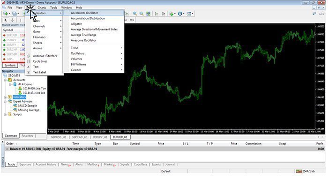Choose Average True Range indicator
328x176 pixels.
pyautogui.click(x=93, y=35)
